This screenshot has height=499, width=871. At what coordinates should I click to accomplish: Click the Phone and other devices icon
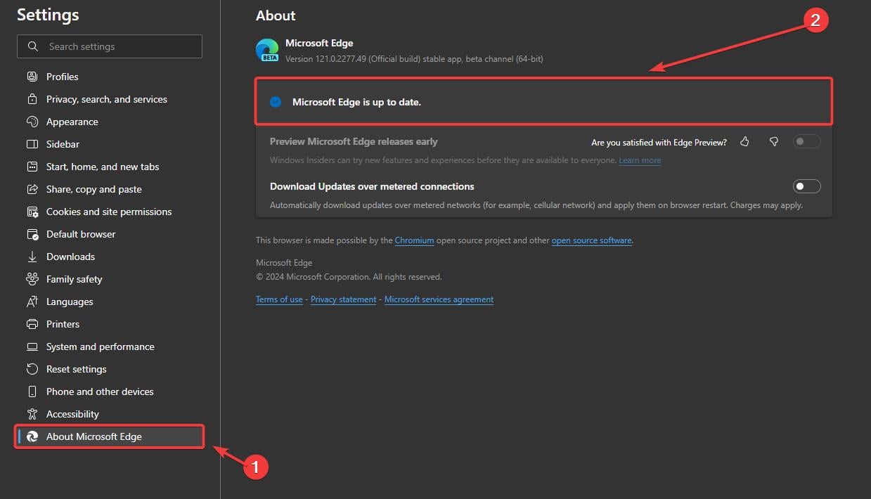(x=32, y=391)
